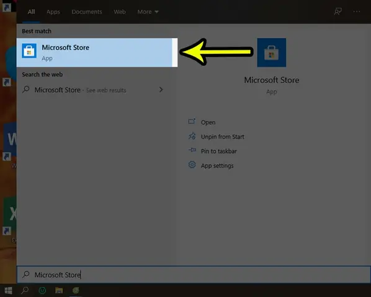Click the large Microsoft Store preview tile icon
Viewport: 371px width, 297px height.
(x=272, y=53)
